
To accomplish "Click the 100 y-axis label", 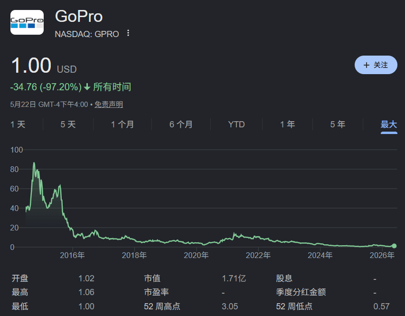I will tap(17, 150).
